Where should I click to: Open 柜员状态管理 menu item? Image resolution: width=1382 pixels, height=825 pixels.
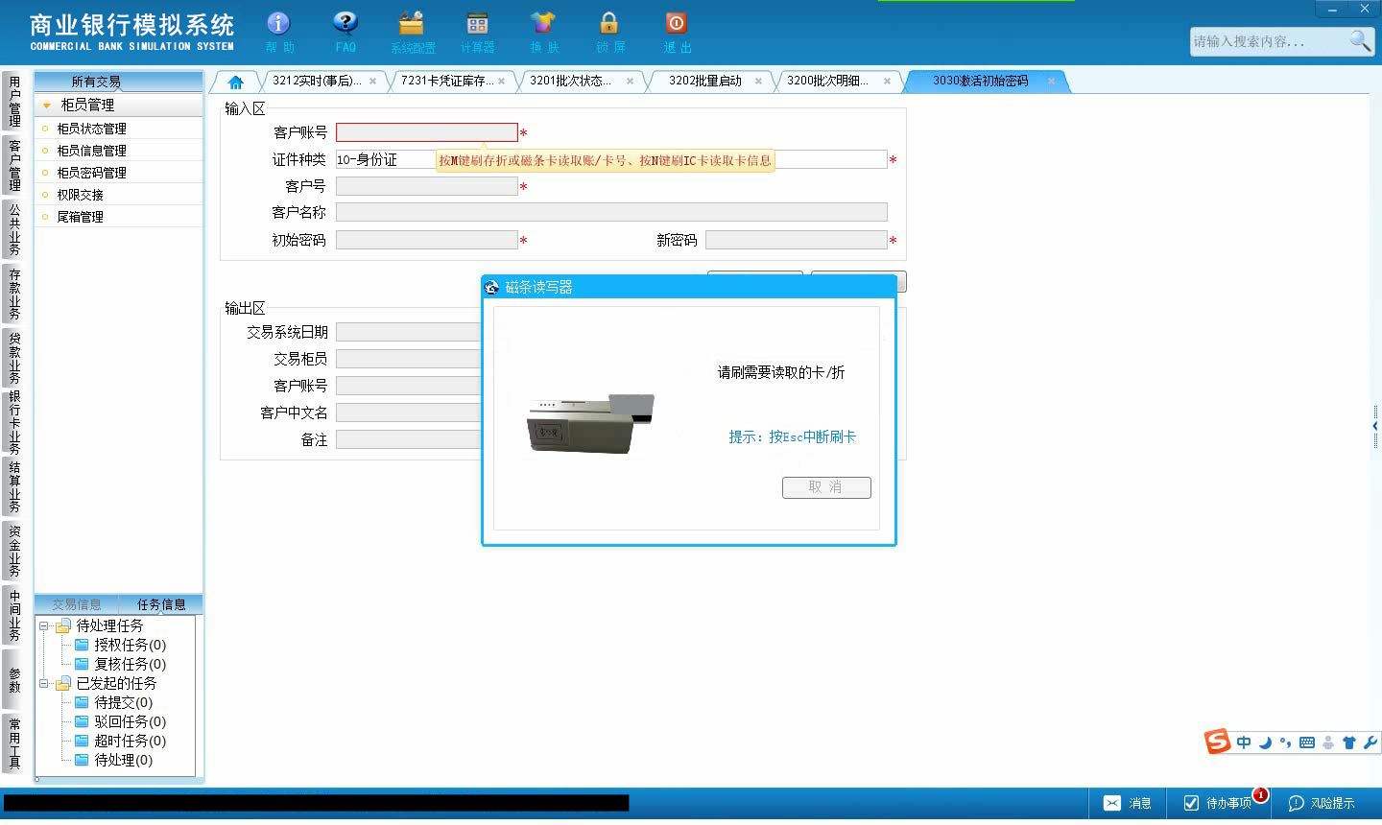(x=119, y=129)
